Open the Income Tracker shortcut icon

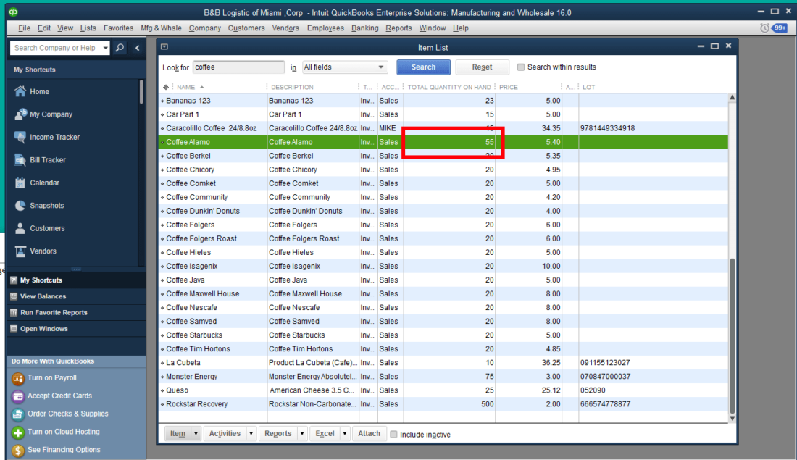[x=20, y=137]
